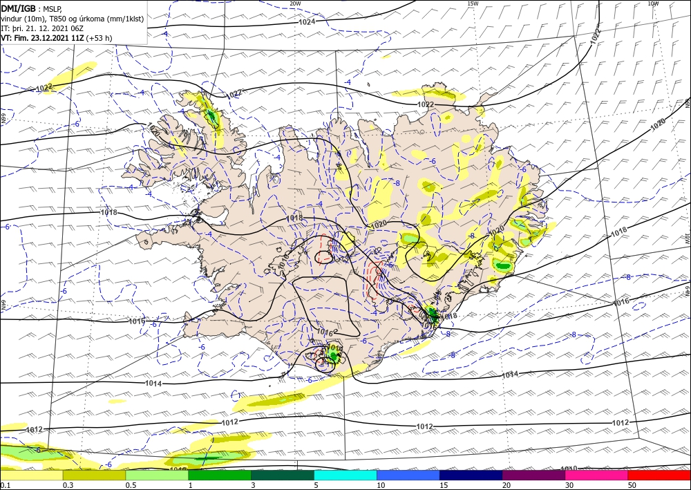Click the "0.5" legend value label

point(131,485)
